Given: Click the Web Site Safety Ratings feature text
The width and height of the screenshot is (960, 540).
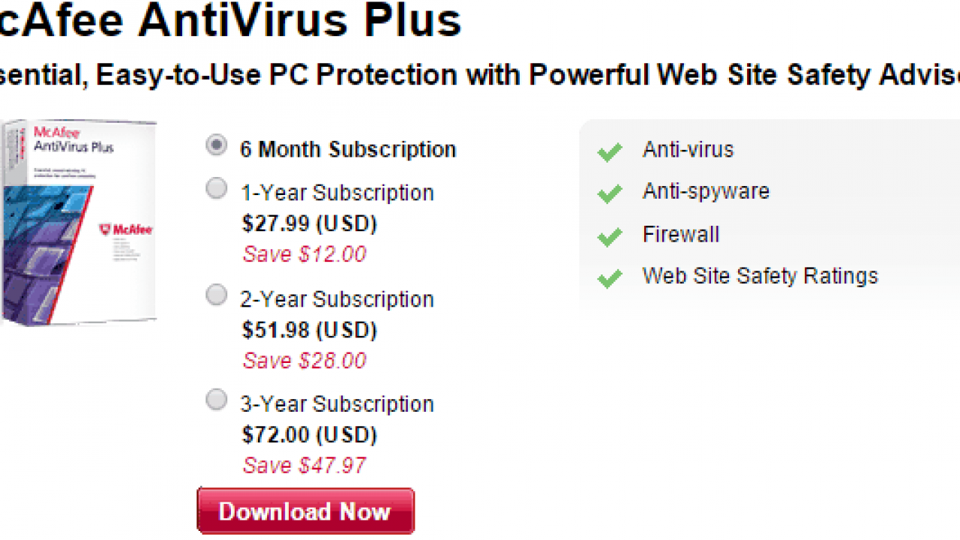Looking at the screenshot, I should pyautogui.click(x=760, y=276).
